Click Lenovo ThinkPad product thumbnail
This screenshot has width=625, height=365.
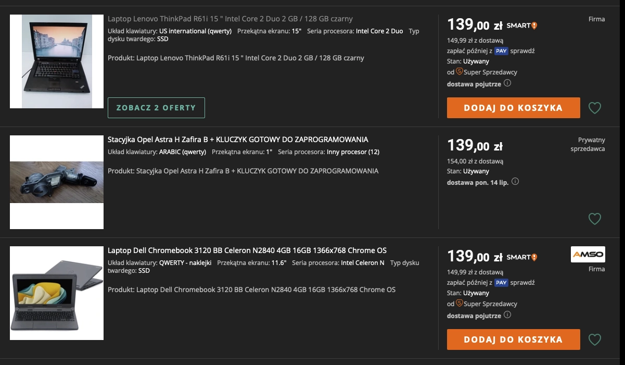(57, 61)
